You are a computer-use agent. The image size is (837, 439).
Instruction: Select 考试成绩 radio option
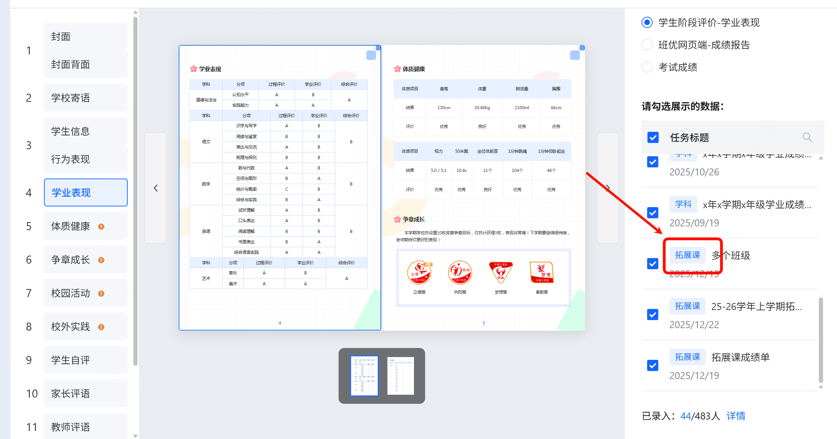(647, 67)
